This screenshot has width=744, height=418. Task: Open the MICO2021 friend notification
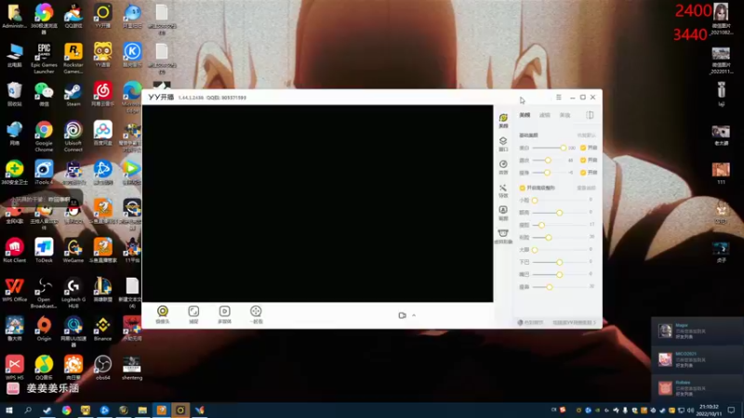[x=697, y=359]
